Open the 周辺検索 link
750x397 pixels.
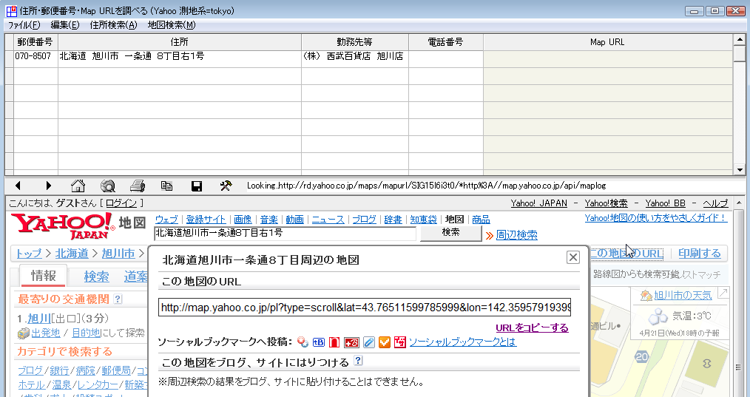point(516,235)
